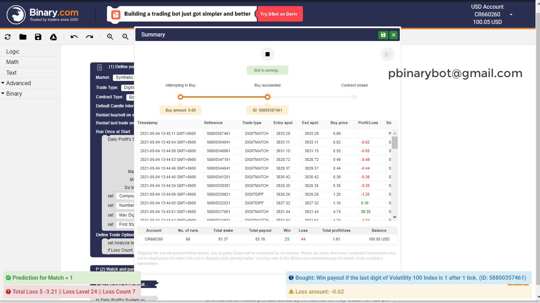Open the USD account switcher dropdown

click(511, 14)
